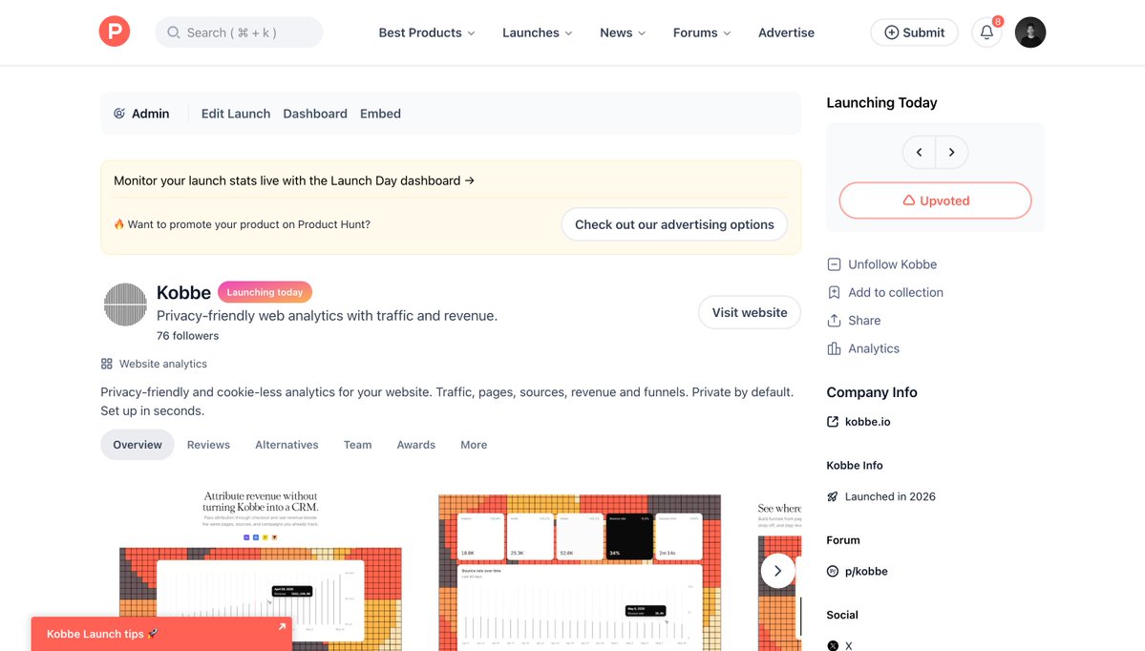Open the kobbe.io website link
1145x651 pixels.
tap(867, 421)
